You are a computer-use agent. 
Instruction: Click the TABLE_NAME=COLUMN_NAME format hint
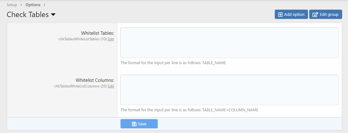click(x=189, y=110)
